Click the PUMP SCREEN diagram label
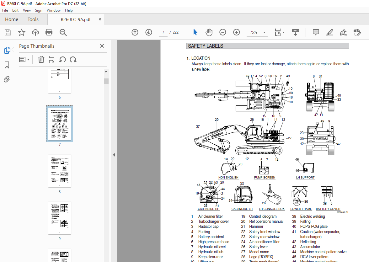This screenshot has height=262, width=369. 265,178
